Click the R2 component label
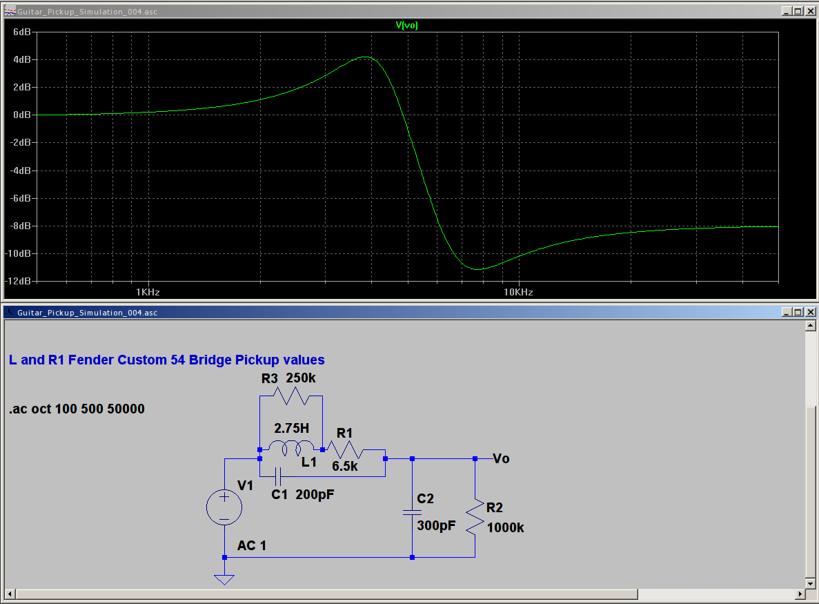819x604 pixels. (495, 507)
